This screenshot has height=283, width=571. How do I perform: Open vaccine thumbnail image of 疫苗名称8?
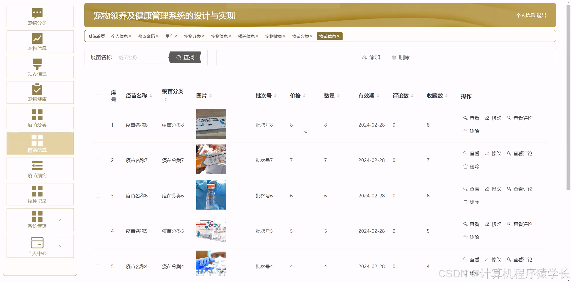[211, 124]
